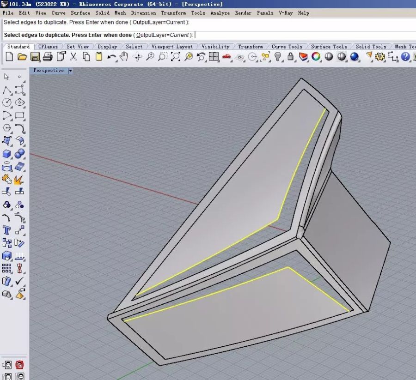The width and height of the screenshot is (416, 380).
Task: Click the Print icon
Action: tap(47, 57)
